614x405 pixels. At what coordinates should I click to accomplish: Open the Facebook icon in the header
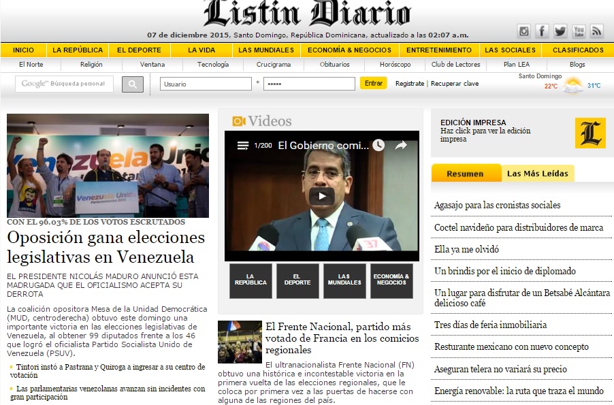pyautogui.click(x=542, y=31)
